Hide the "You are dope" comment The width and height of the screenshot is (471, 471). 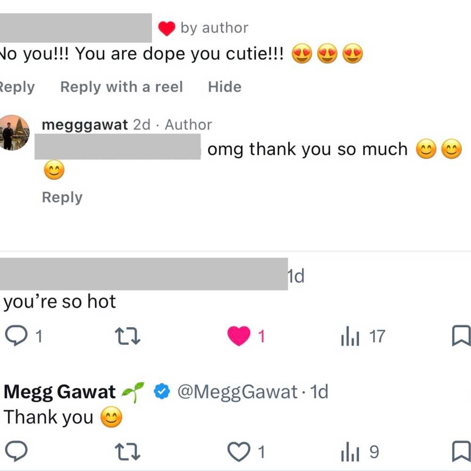[x=225, y=87]
